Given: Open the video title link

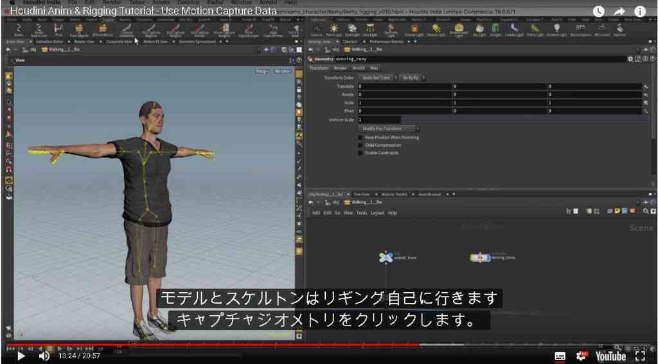Looking at the screenshot, I should [143, 11].
